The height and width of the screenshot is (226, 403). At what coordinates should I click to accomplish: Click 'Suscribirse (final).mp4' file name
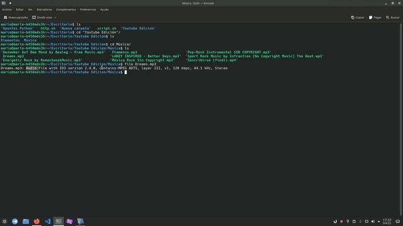212,60
